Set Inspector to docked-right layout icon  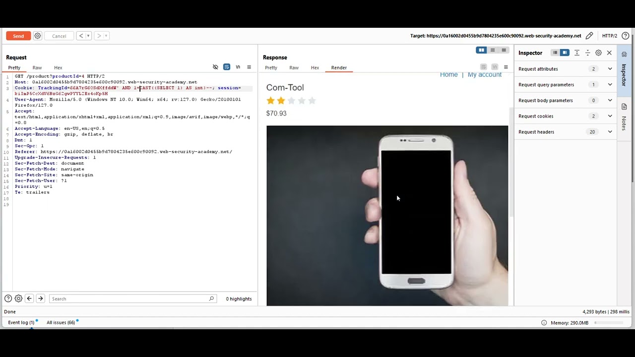tap(565, 53)
